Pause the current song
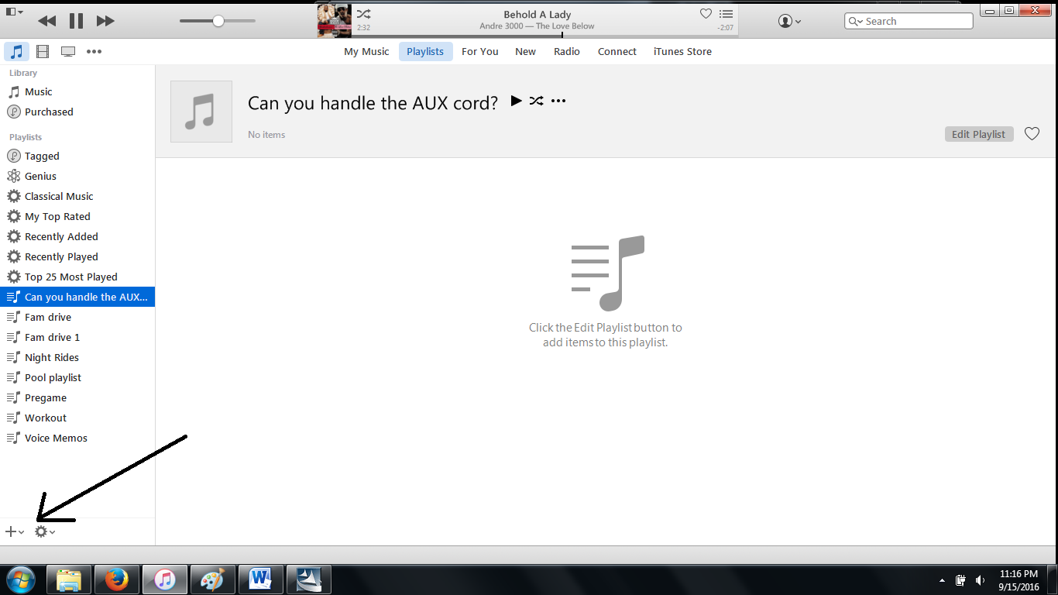 tap(76, 21)
